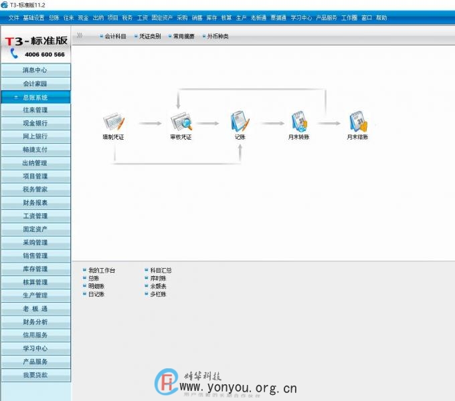Open the 总账 menu in menu bar

click(54, 18)
